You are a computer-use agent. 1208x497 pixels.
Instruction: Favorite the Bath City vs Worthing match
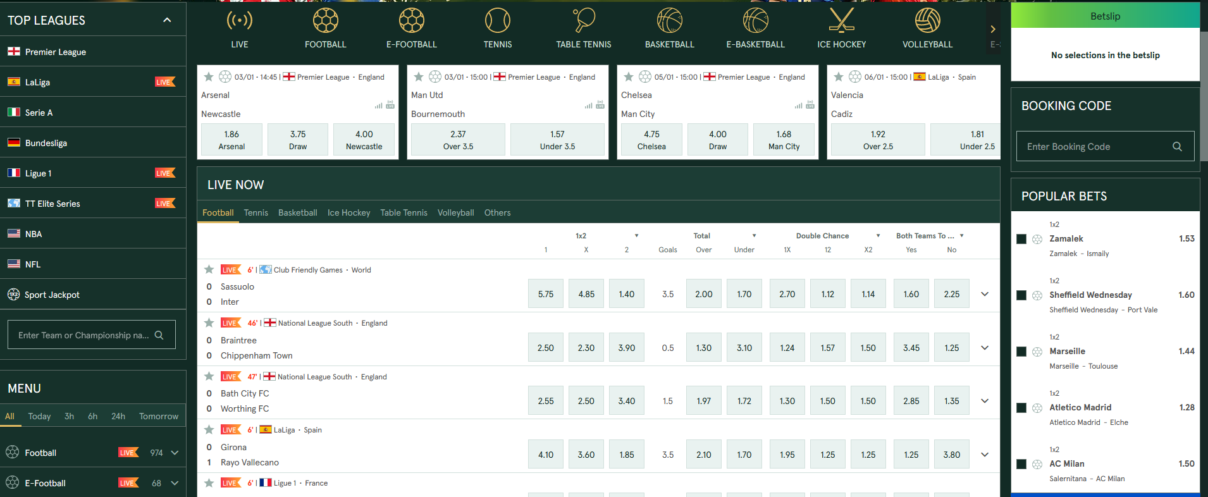click(209, 376)
